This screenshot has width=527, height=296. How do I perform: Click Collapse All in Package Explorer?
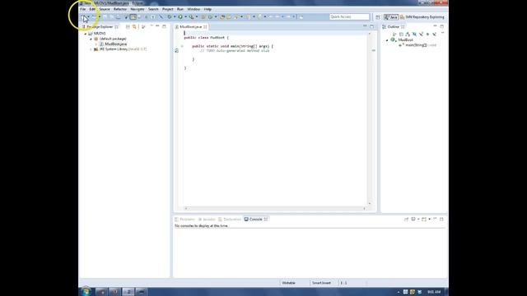pyautogui.click(x=128, y=26)
